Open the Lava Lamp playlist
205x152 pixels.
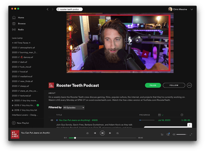[x=17, y=38]
